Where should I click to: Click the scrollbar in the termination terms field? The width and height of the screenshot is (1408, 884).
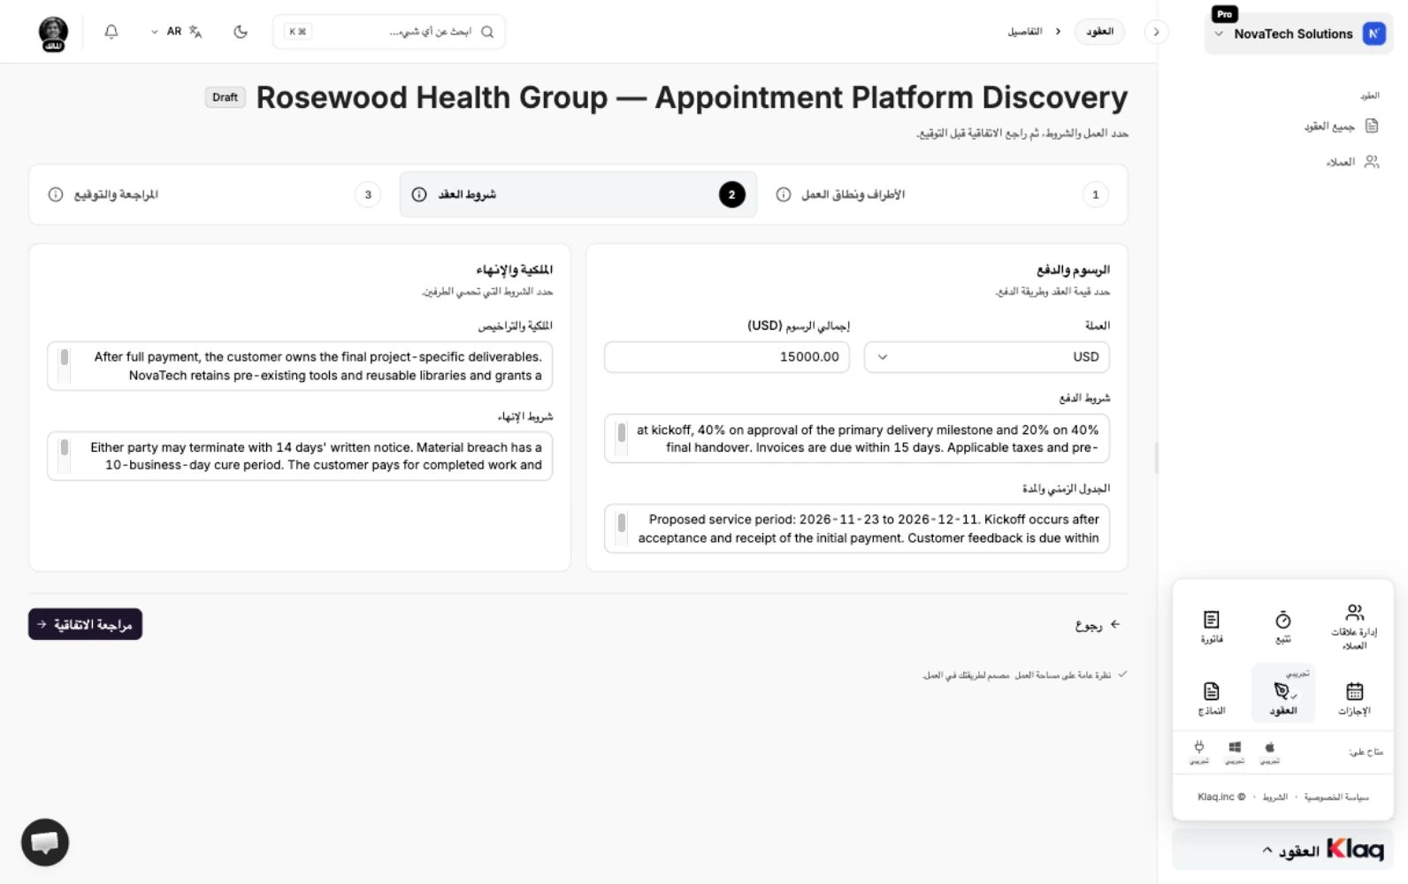pyautogui.click(x=65, y=447)
